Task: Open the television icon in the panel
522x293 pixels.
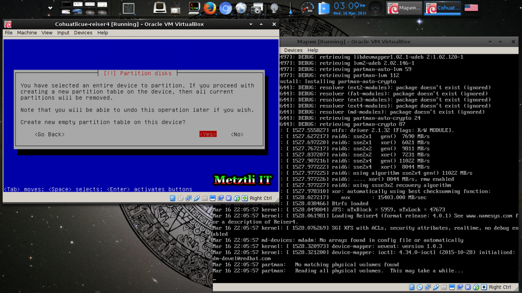Action: [176, 8]
